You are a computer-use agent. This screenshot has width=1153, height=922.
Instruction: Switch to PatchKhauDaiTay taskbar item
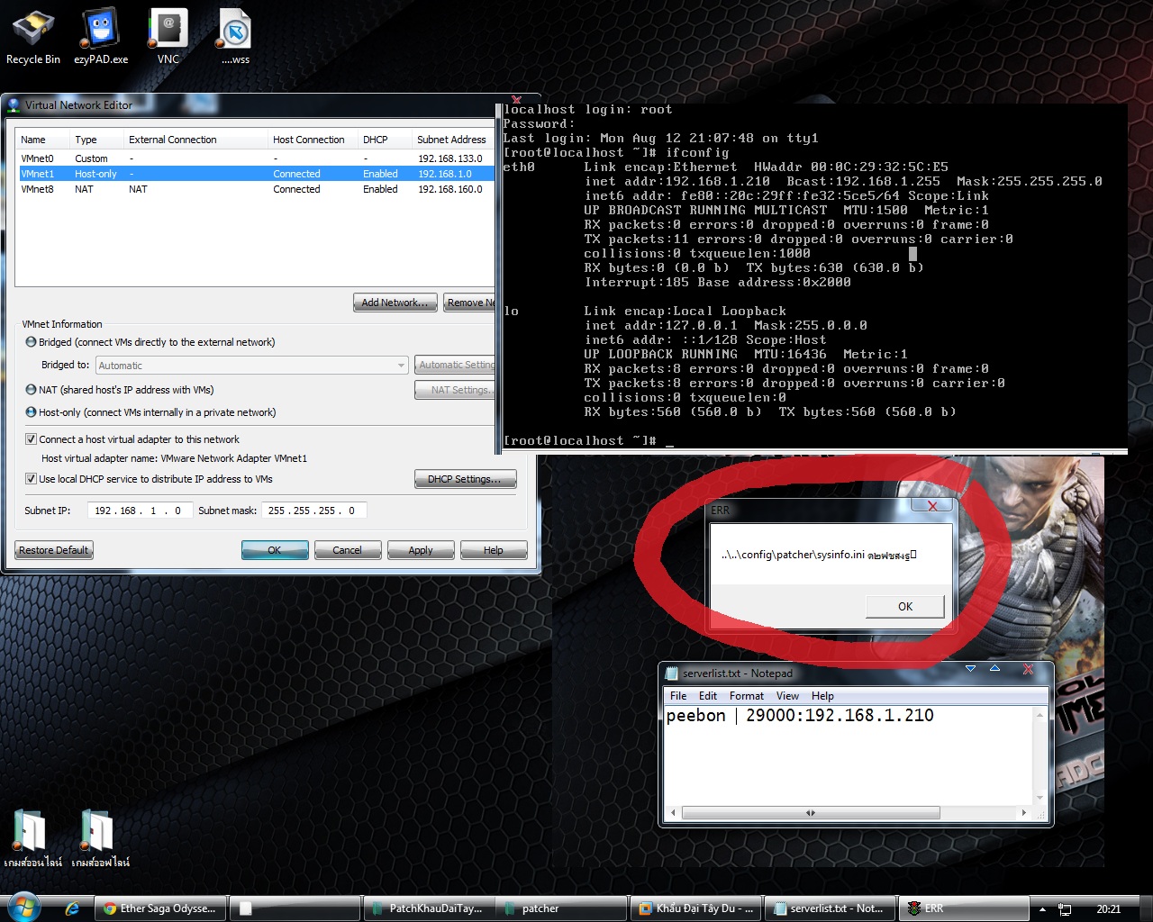(428, 908)
